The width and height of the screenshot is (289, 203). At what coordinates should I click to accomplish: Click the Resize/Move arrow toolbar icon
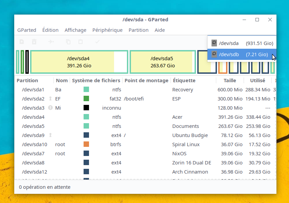[51, 42]
